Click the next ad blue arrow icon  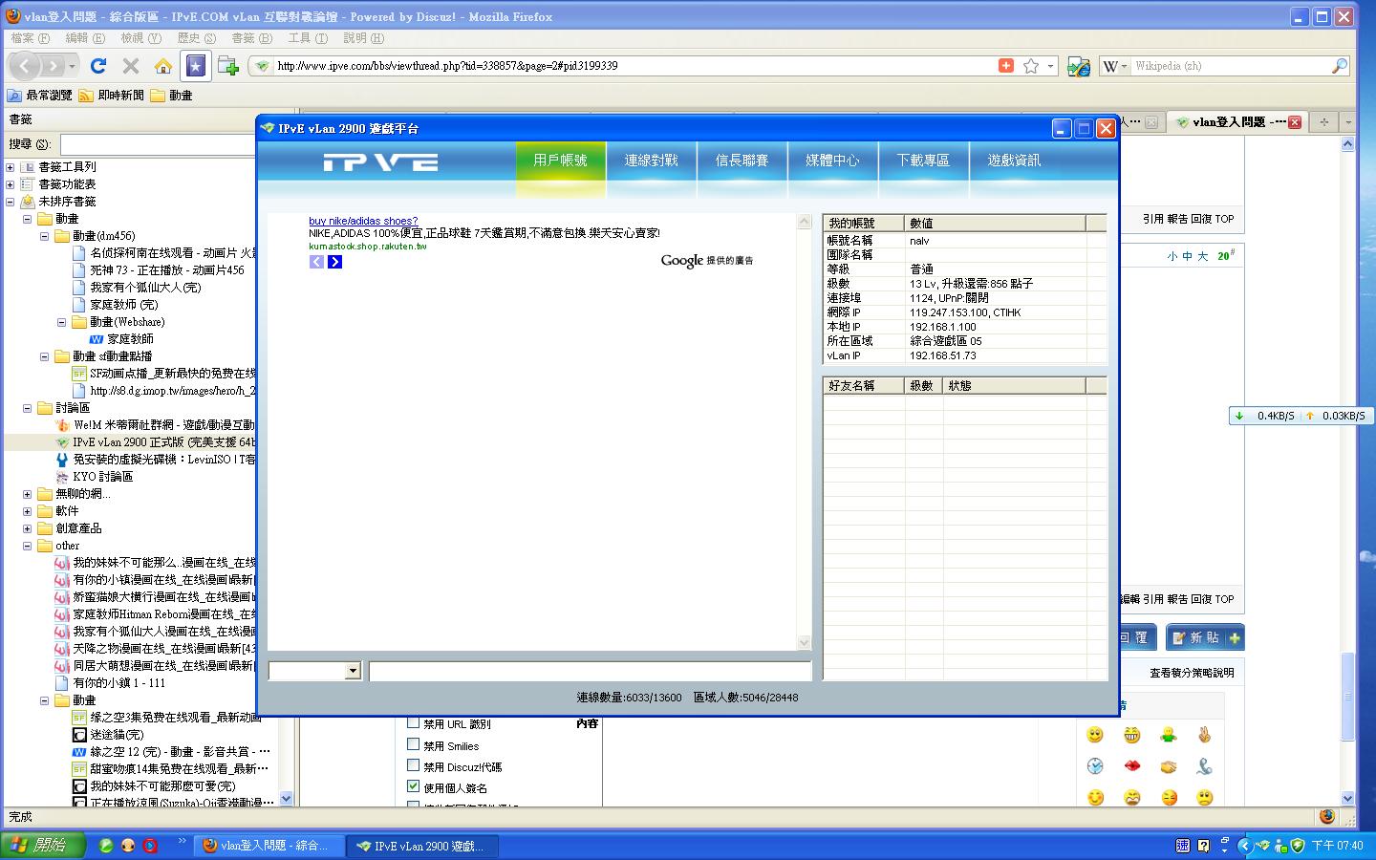click(334, 262)
